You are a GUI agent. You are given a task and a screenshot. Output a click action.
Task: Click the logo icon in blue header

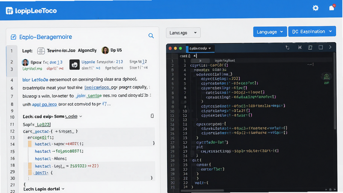(x=9, y=10)
